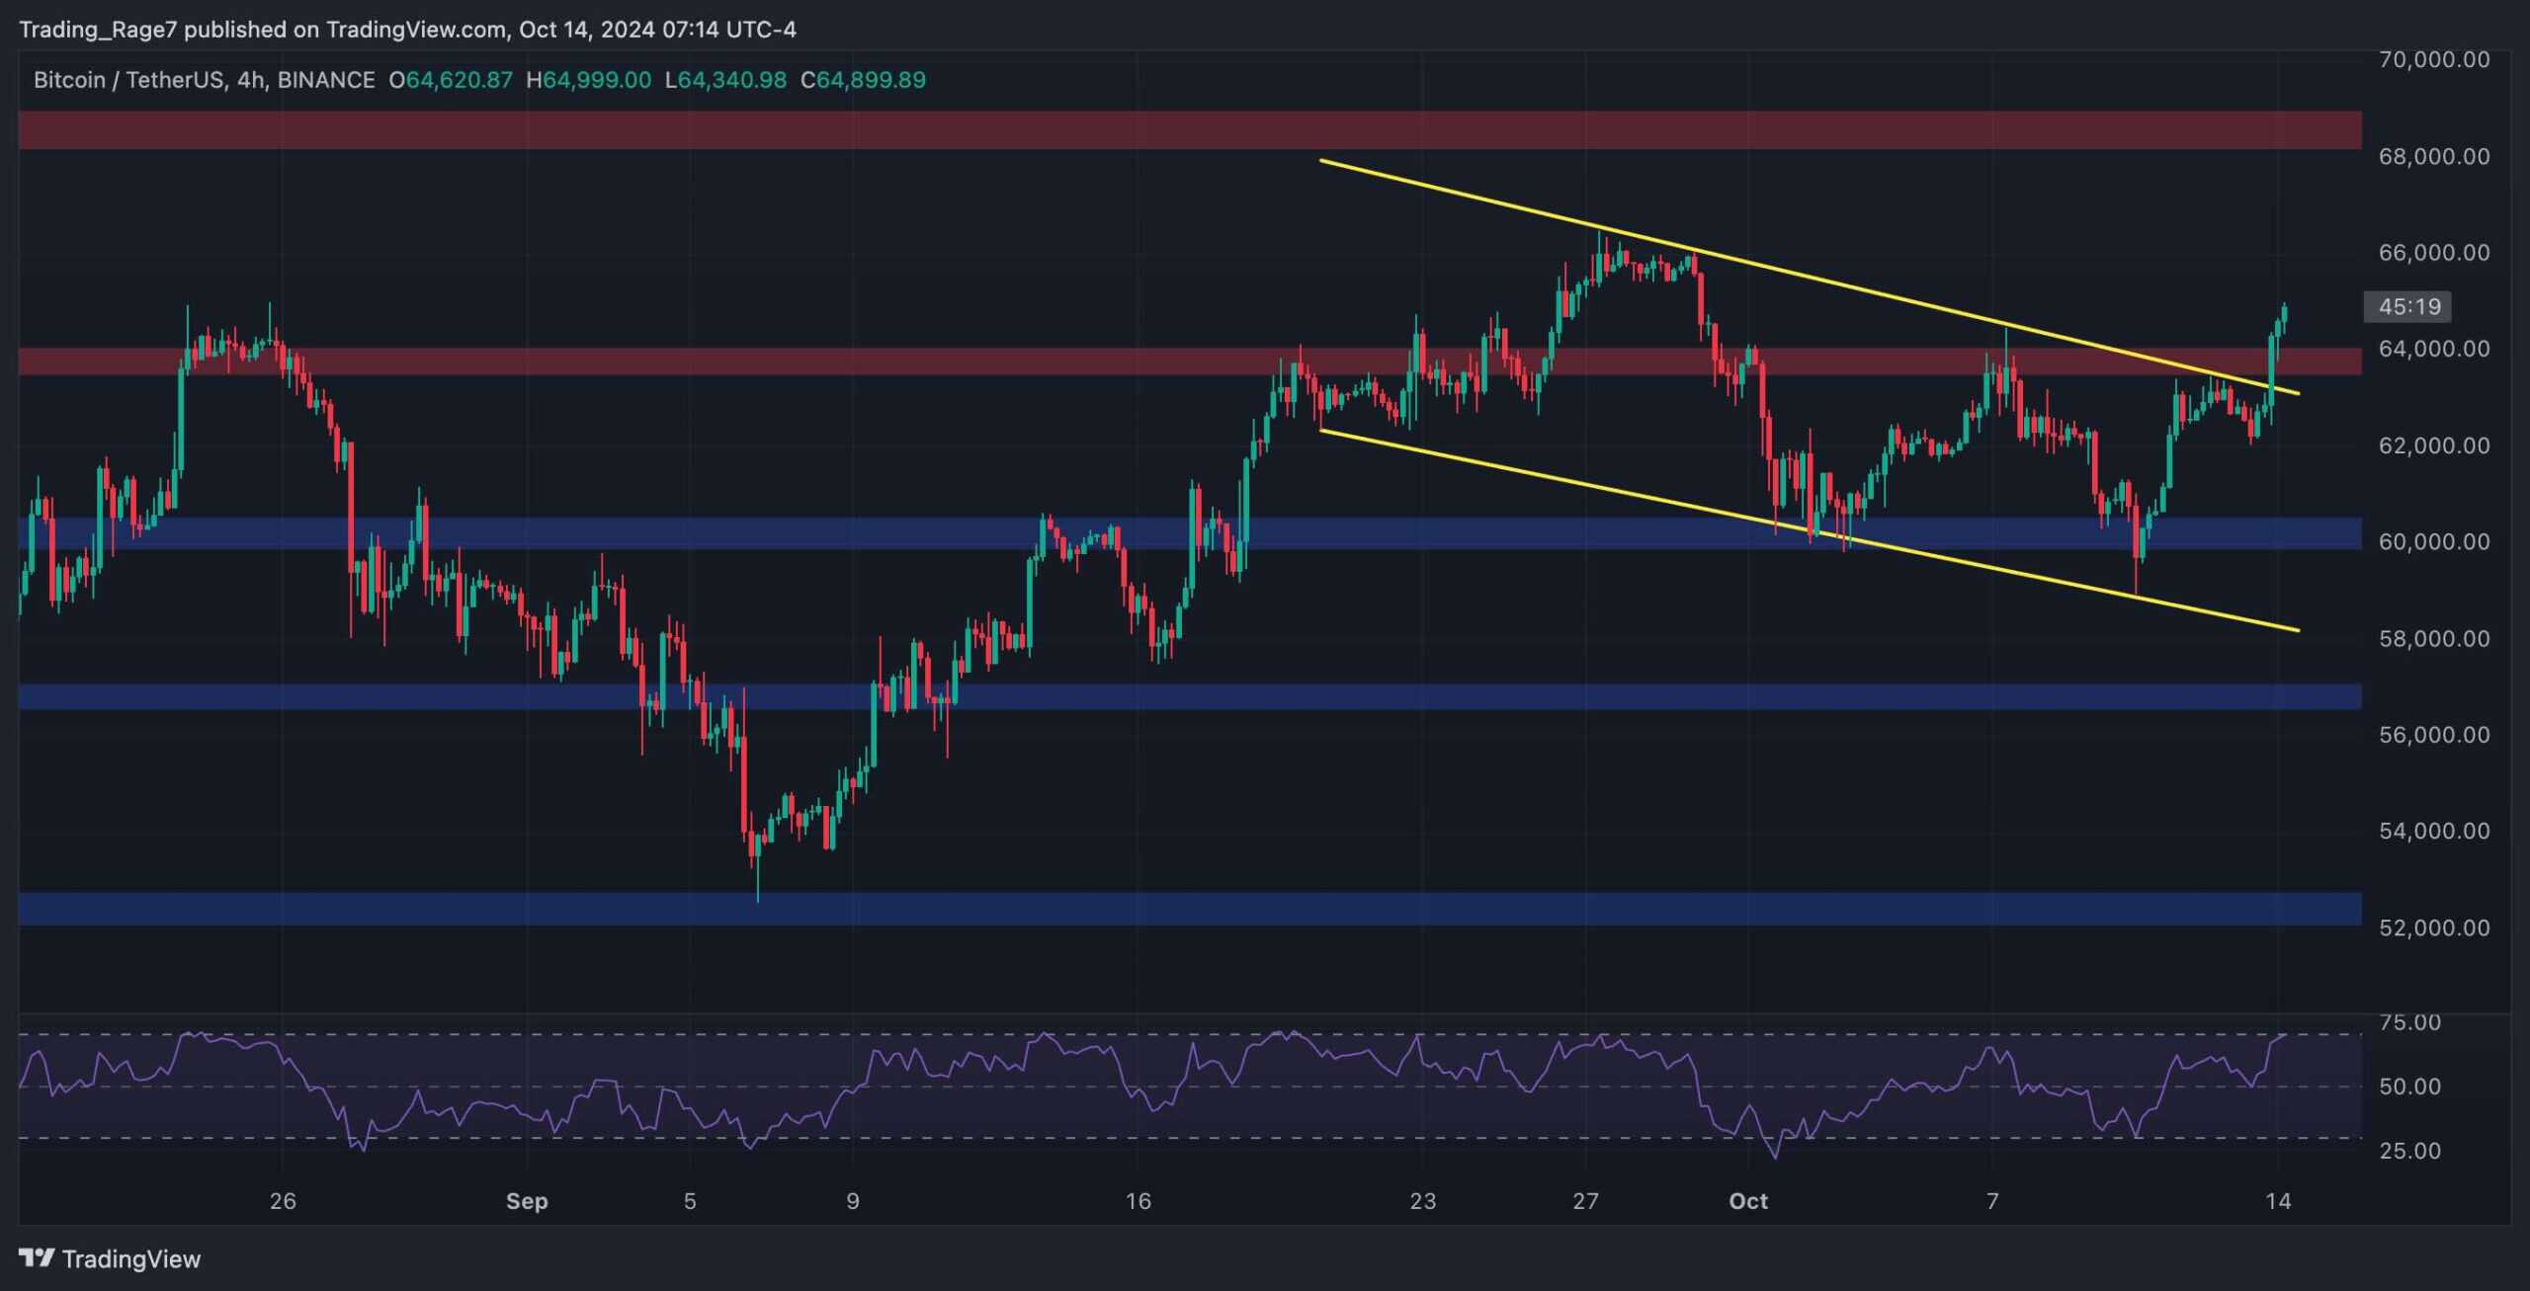The width and height of the screenshot is (2530, 1291).
Task: Click the 75.00 RSI scale label
Action: (x=2409, y=1022)
